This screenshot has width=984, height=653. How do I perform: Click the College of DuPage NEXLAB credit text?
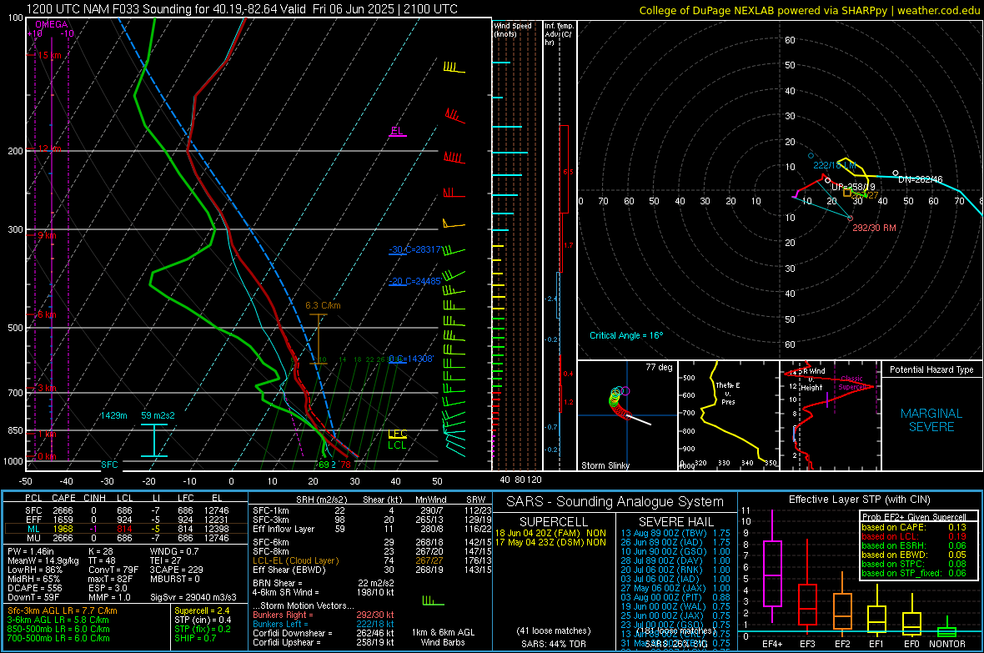tap(809, 10)
